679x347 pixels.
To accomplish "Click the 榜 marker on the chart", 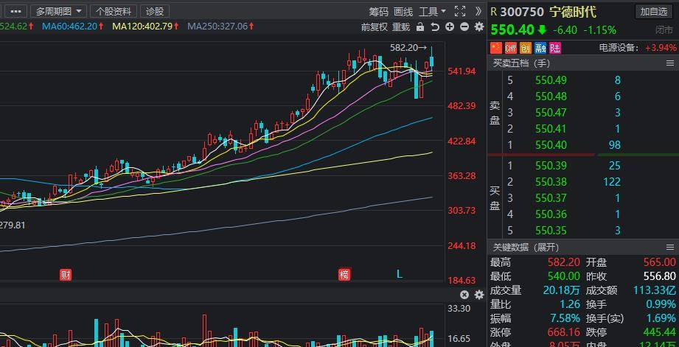I will (x=344, y=274).
